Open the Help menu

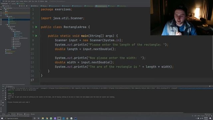pos(46,1)
